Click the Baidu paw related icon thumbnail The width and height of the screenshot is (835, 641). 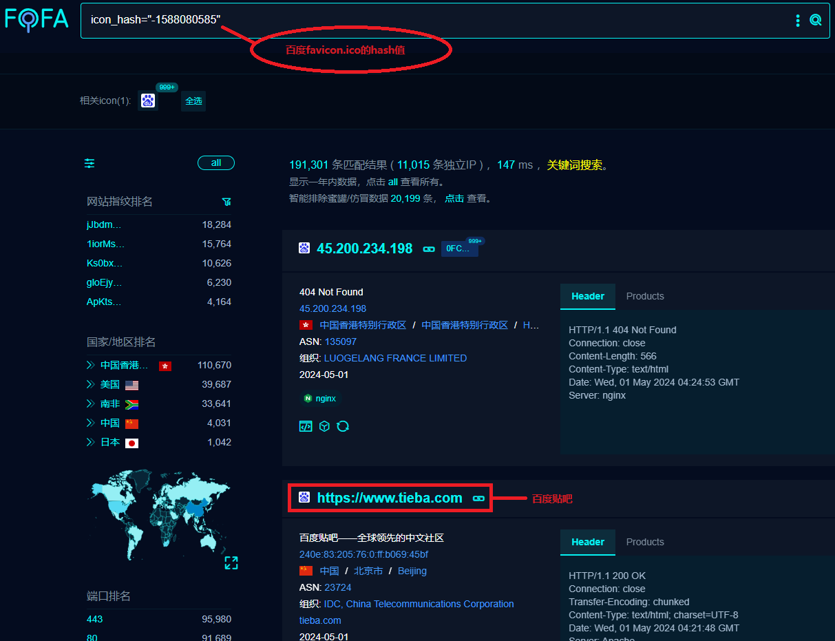[148, 101]
